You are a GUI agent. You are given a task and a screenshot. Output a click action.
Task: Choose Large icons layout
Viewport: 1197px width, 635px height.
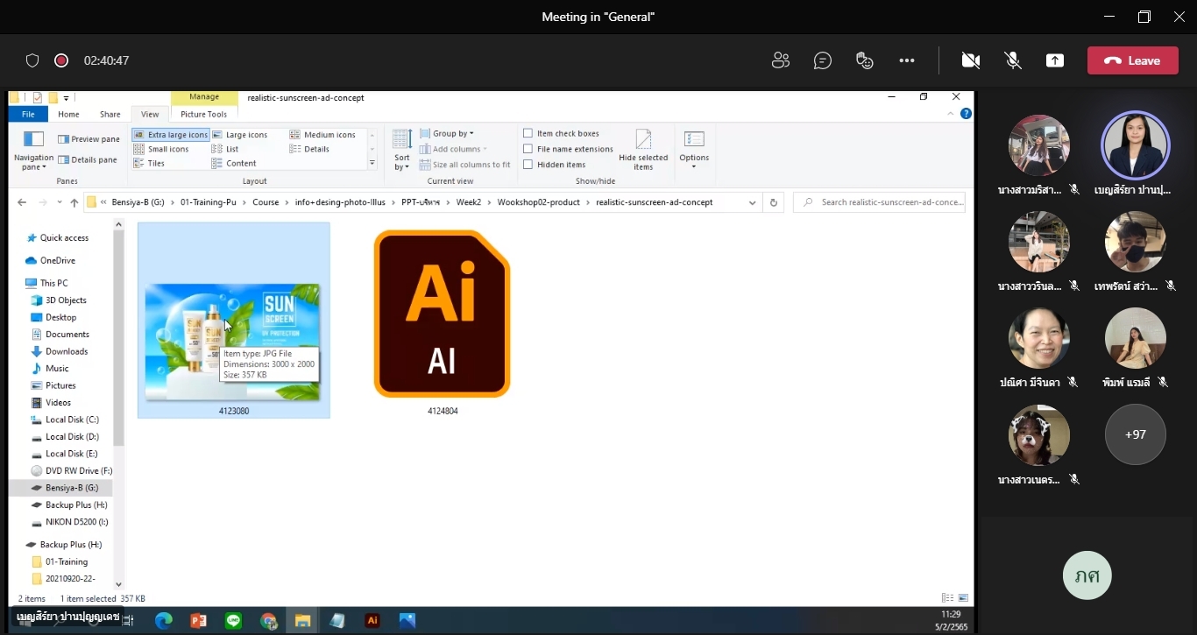coord(240,135)
